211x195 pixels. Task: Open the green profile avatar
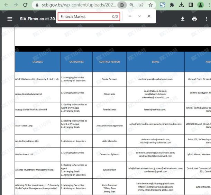pos(200,5)
